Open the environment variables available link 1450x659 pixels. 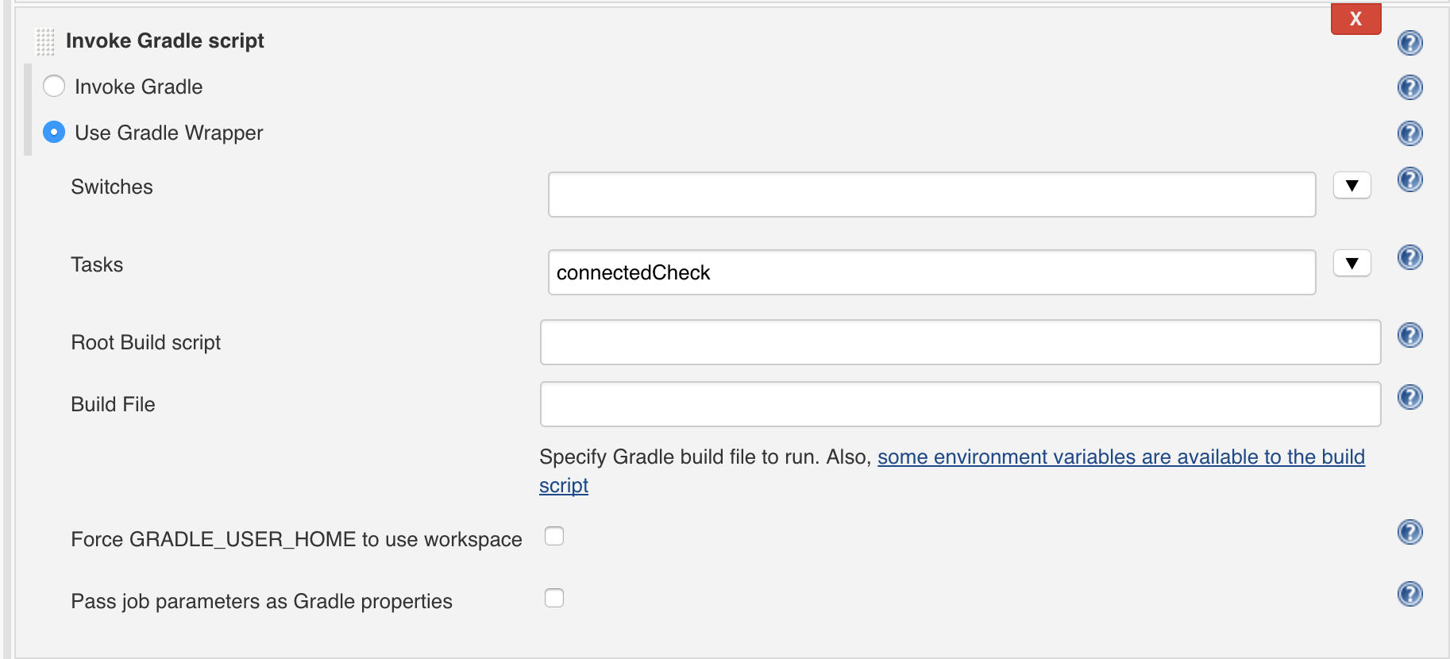point(1120,457)
